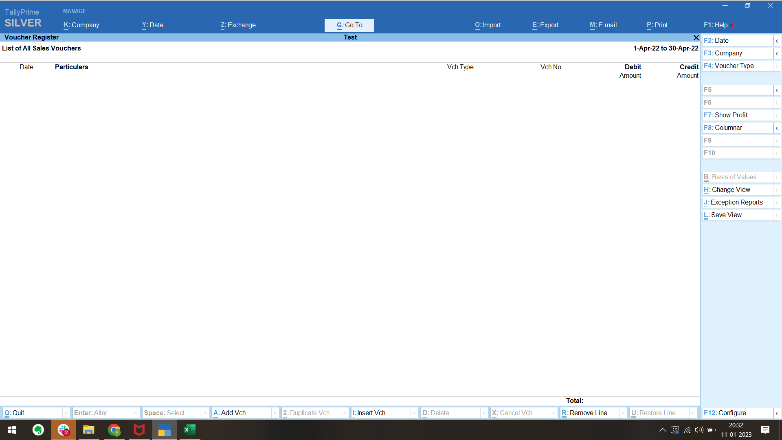Expand the R: Remove Line up arrow
Viewport: 782px width, 440px height.
(x=623, y=413)
